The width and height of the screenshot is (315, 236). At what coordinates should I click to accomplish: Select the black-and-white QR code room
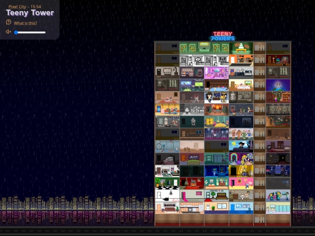click(204, 61)
